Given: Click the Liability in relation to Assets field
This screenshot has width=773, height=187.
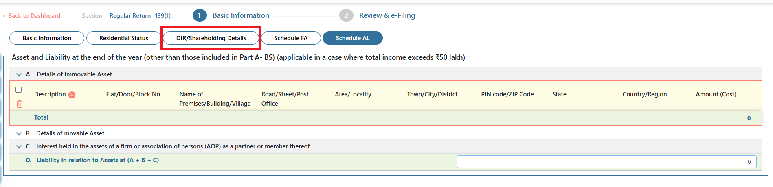Looking at the screenshot, I should tap(606, 162).
